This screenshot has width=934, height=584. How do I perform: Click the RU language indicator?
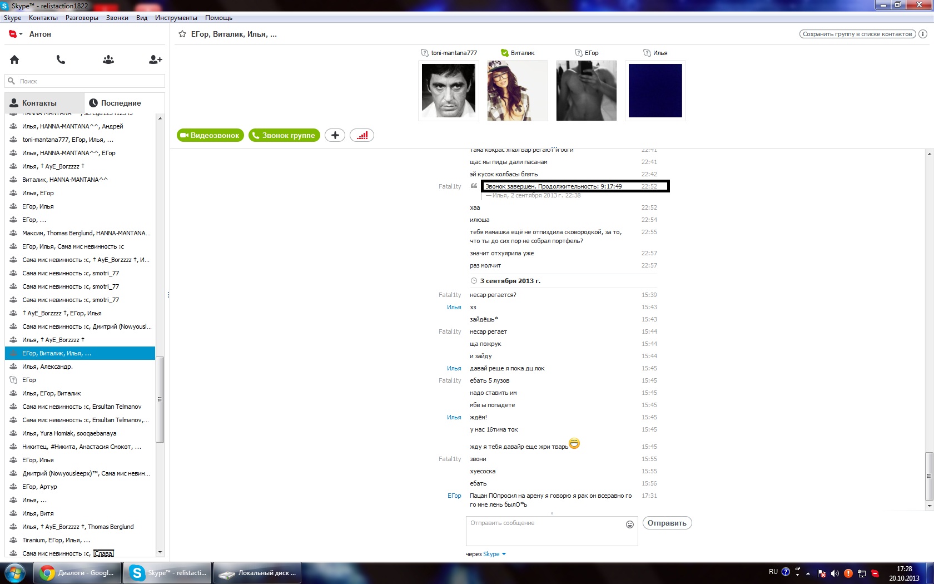(x=773, y=572)
